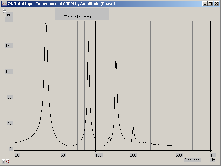Click the '100' frequency axis value
Viewport: 221px width, 166px height.
point(98,155)
